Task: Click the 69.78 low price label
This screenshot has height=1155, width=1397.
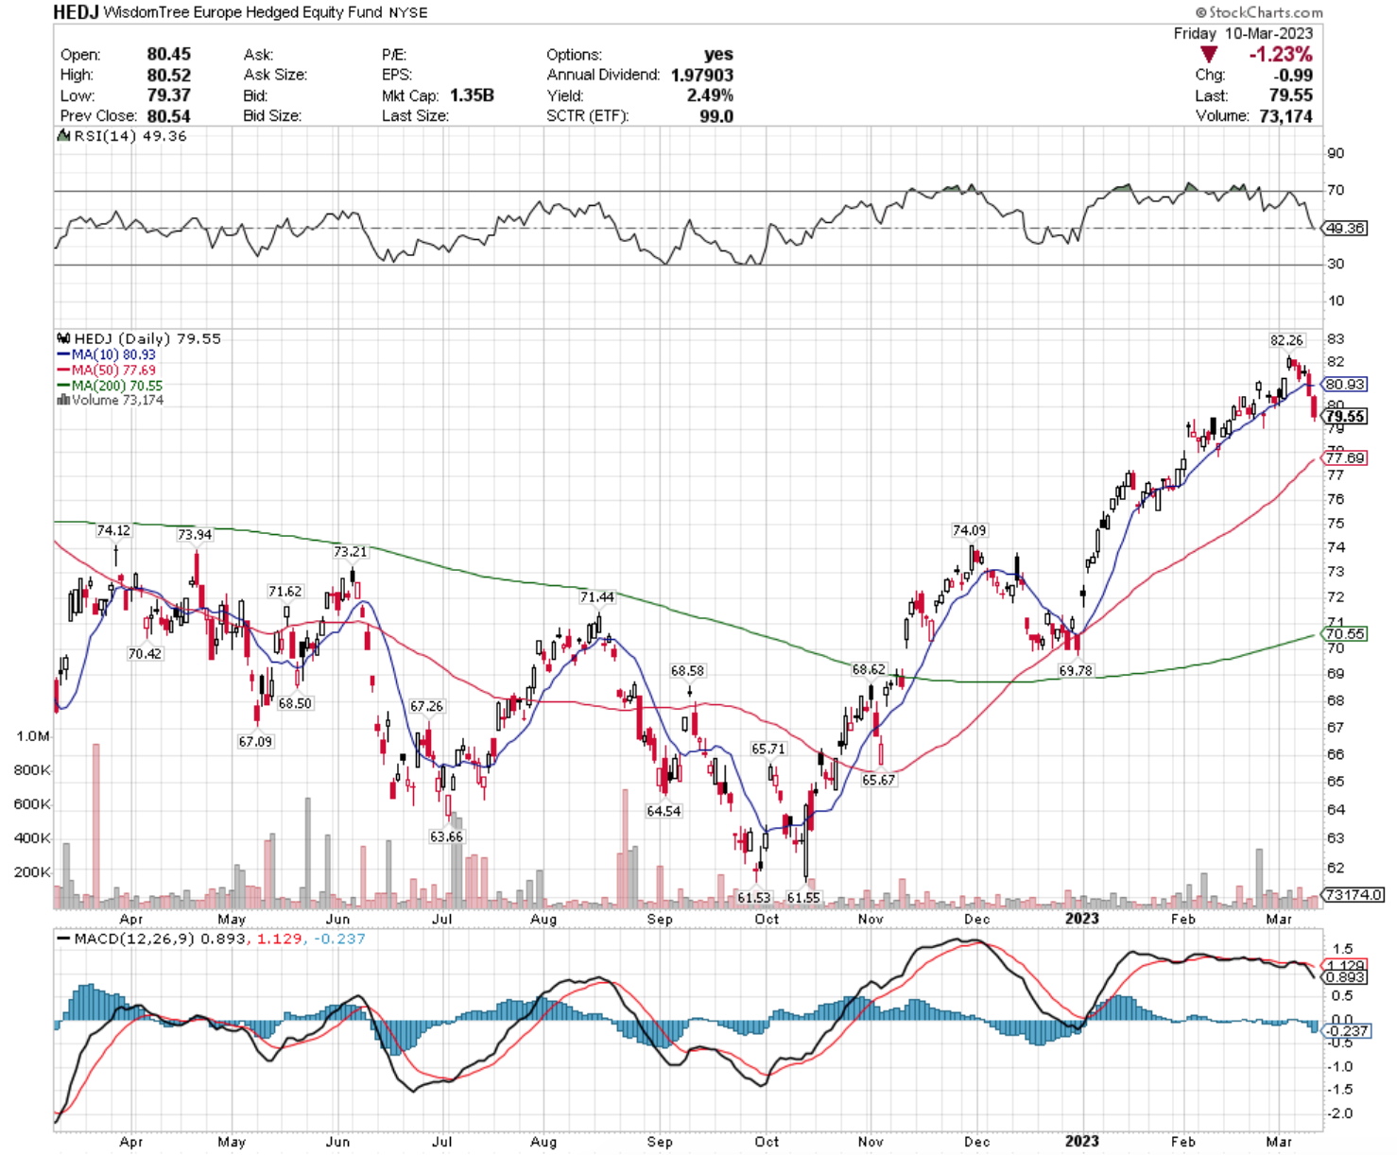Action: click(1076, 671)
